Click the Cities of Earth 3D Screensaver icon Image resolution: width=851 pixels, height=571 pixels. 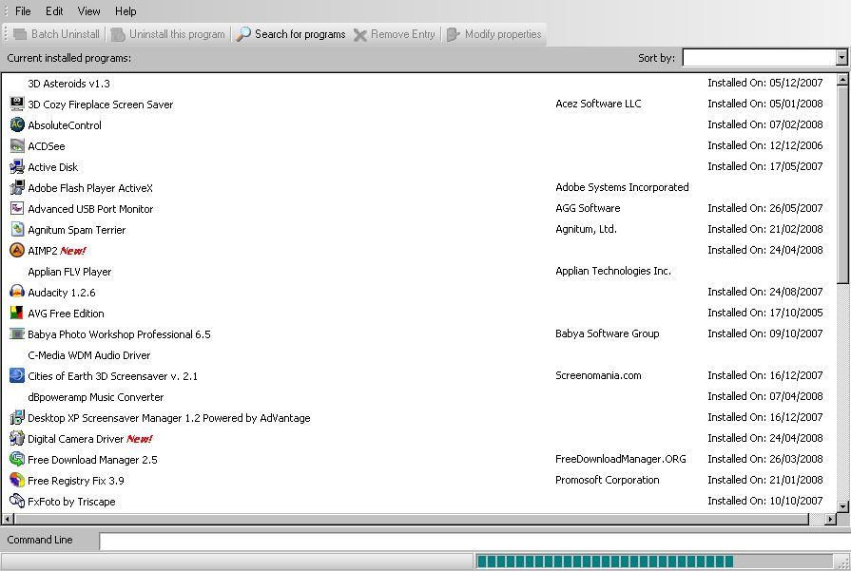(x=17, y=375)
